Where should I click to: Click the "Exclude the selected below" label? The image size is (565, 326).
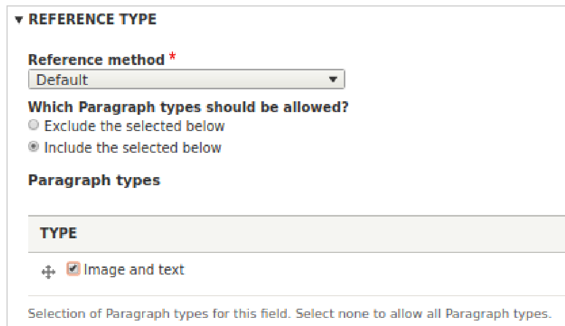pos(134,126)
